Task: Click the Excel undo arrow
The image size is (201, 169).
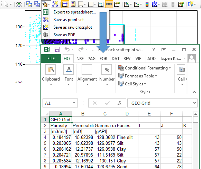Action: pos(67,49)
